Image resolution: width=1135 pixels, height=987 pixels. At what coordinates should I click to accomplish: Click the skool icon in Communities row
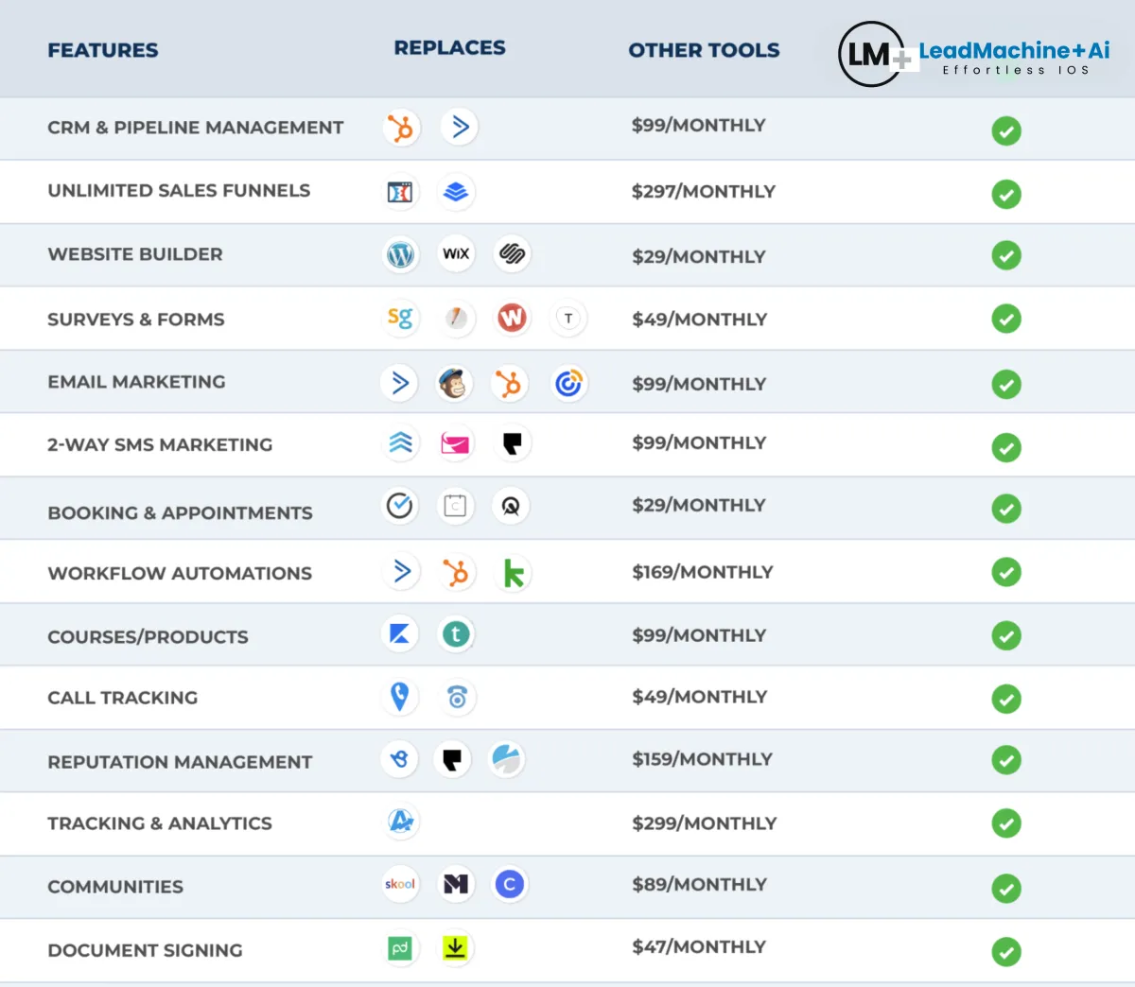tap(400, 884)
